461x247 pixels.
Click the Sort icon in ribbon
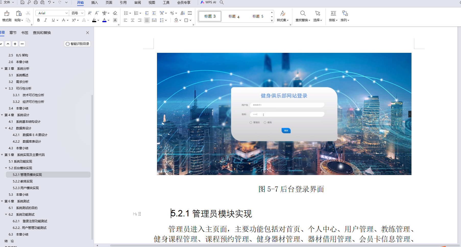[x=183, y=13]
